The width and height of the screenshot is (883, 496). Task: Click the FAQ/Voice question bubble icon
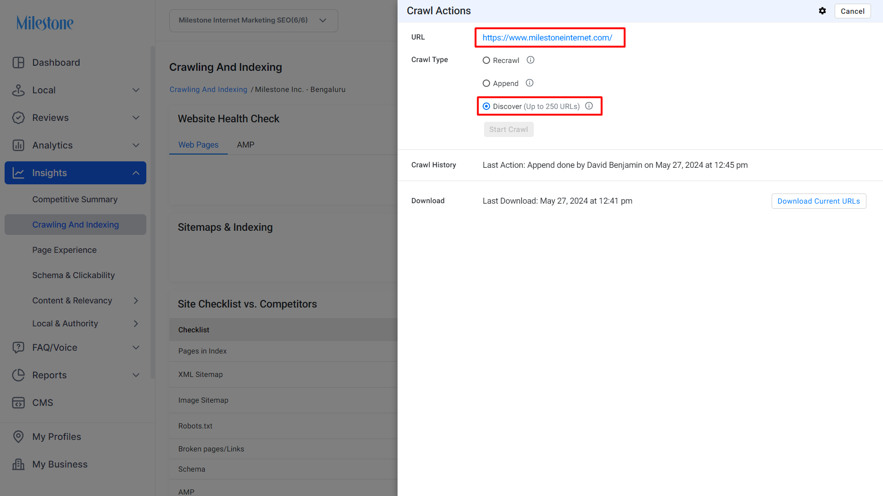click(18, 348)
